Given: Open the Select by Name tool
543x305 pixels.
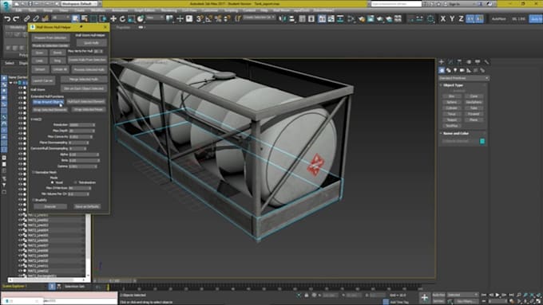Looking at the screenshot, I should click(84, 18).
